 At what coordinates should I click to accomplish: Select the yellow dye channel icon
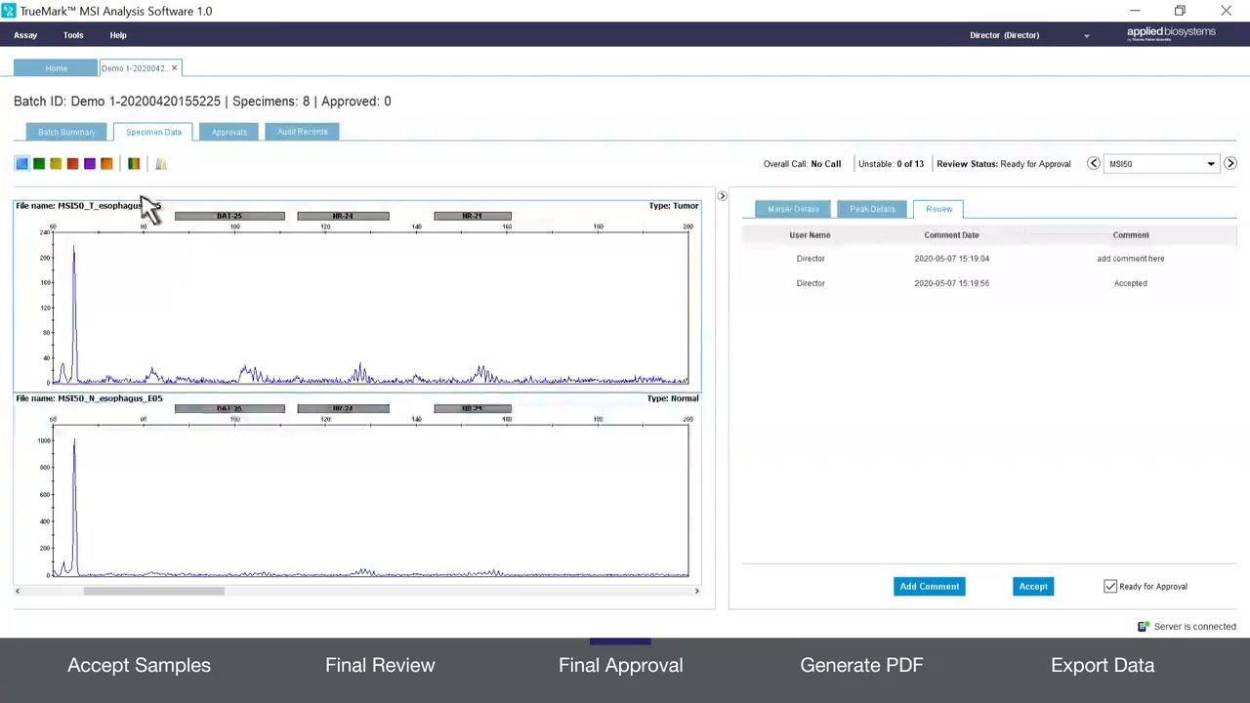56,164
